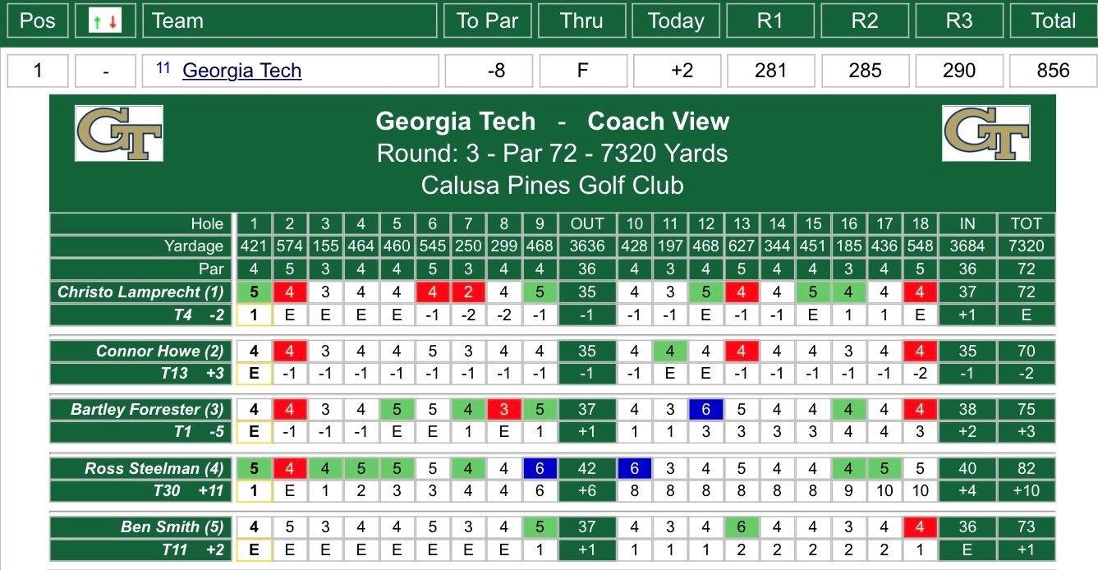The image size is (1098, 570).
Task: Open the Georgia Tech team link
Action: 241,71
